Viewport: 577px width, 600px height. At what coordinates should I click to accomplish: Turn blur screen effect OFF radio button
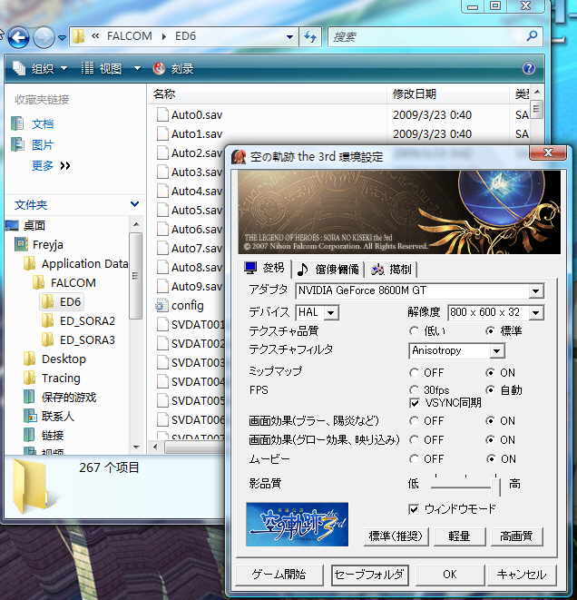(x=414, y=421)
